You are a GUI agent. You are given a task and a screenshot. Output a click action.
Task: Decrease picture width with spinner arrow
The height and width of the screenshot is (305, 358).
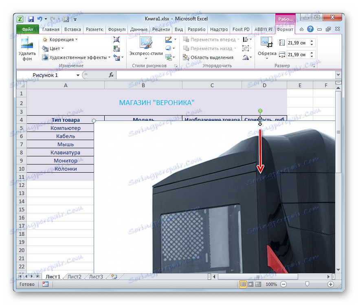(x=312, y=56)
